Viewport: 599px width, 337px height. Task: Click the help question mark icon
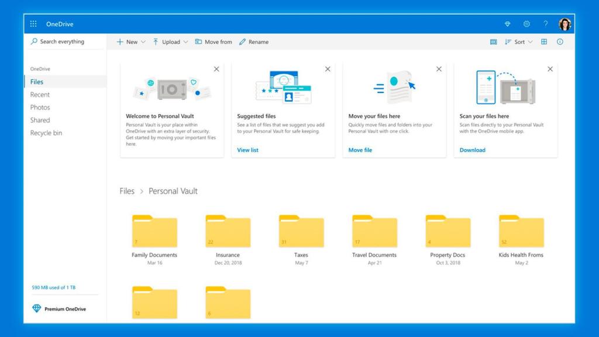point(546,24)
